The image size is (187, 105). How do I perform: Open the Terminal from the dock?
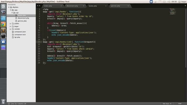[x=3, y=36]
